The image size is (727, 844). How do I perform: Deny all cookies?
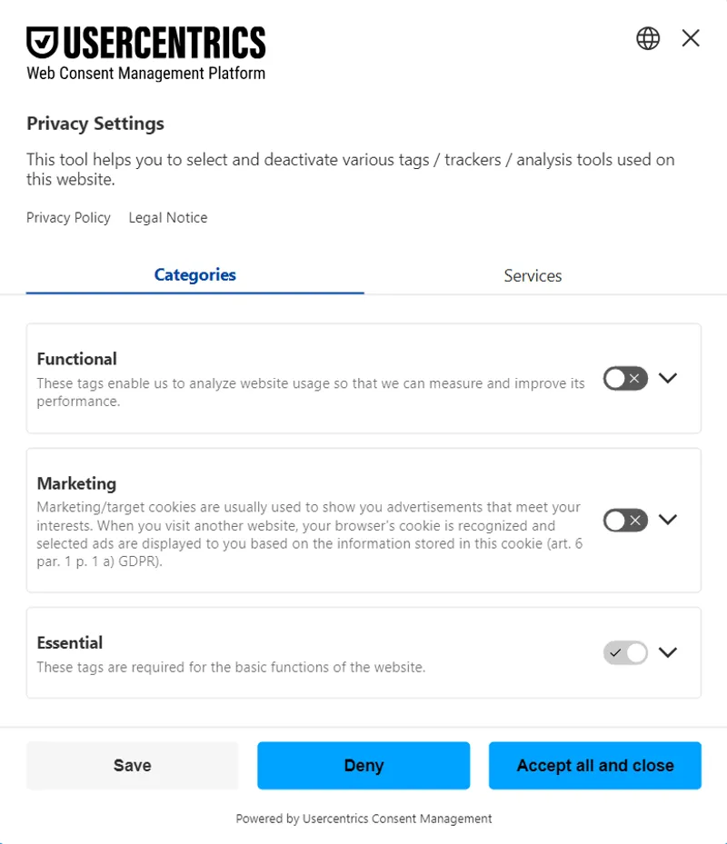click(x=363, y=765)
